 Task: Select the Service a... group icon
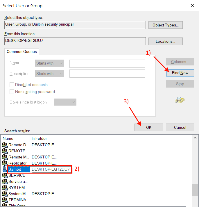click(5, 181)
